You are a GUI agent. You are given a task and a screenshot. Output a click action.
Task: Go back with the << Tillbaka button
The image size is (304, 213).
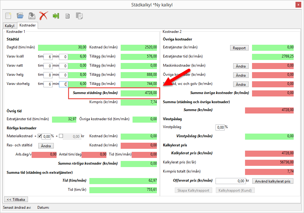pos(16,199)
